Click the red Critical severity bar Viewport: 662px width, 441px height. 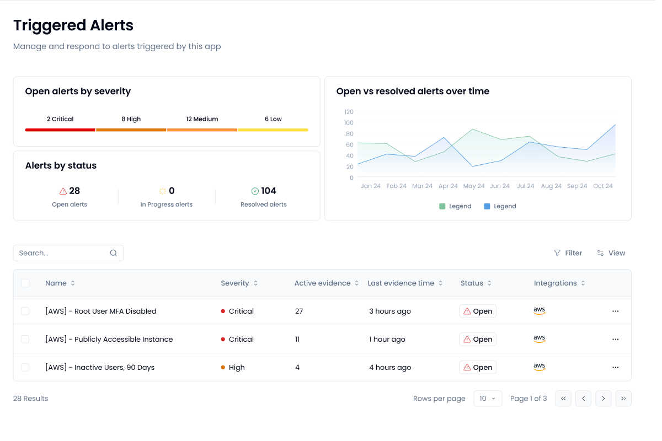(60, 130)
